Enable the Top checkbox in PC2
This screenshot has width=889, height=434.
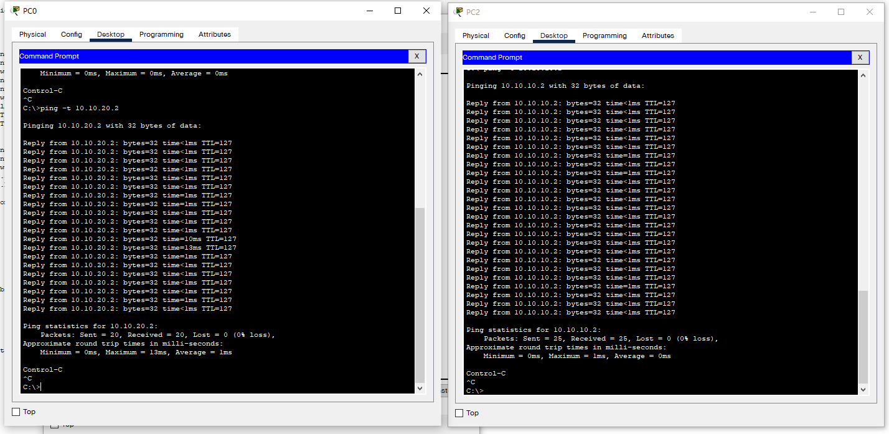pos(459,413)
